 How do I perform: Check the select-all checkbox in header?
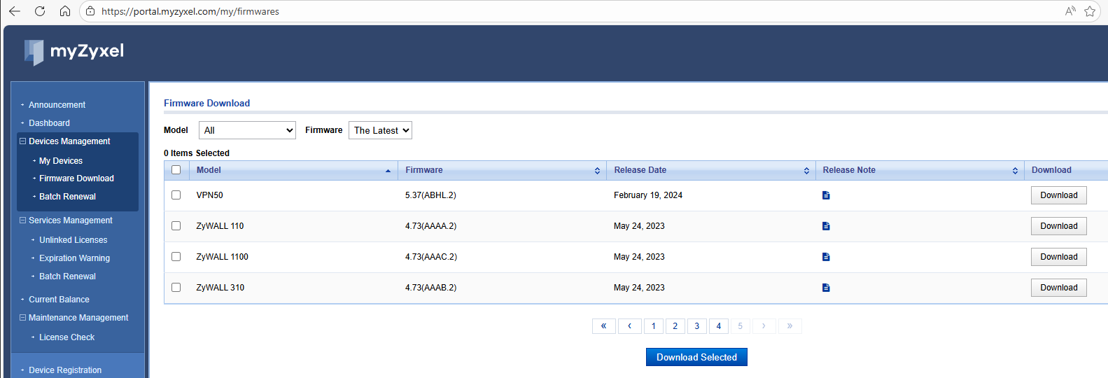176,170
